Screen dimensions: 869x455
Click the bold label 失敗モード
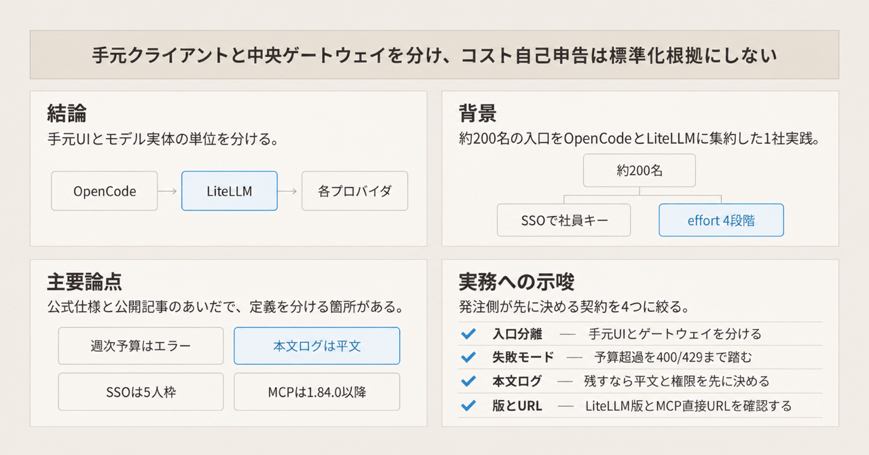(523, 357)
